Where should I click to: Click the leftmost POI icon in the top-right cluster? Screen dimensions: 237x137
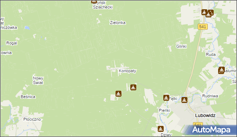(x=204, y=12)
